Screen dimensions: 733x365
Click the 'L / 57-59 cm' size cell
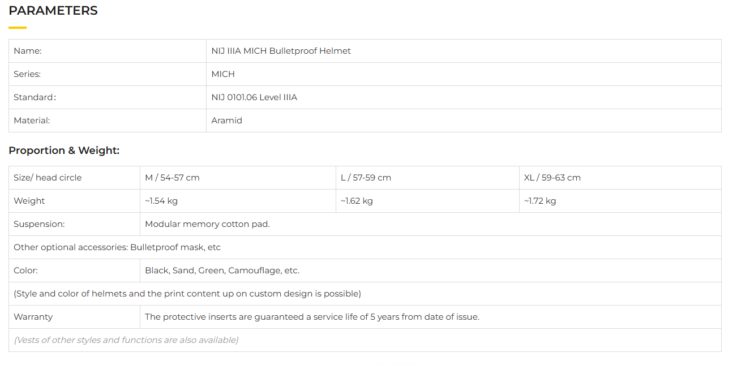[366, 178]
